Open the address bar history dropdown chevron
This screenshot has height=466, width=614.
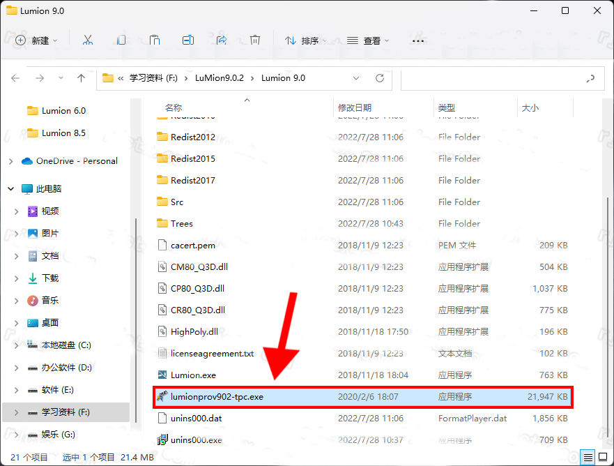click(x=356, y=78)
